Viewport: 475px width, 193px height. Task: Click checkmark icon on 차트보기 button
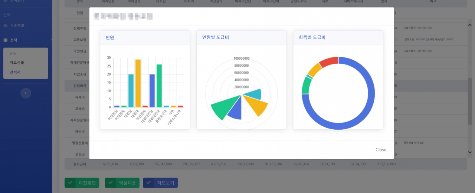pos(148,183)
